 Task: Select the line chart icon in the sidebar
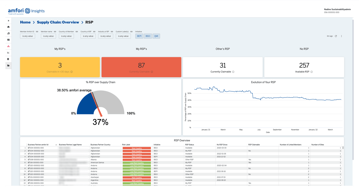pos(8,52)
